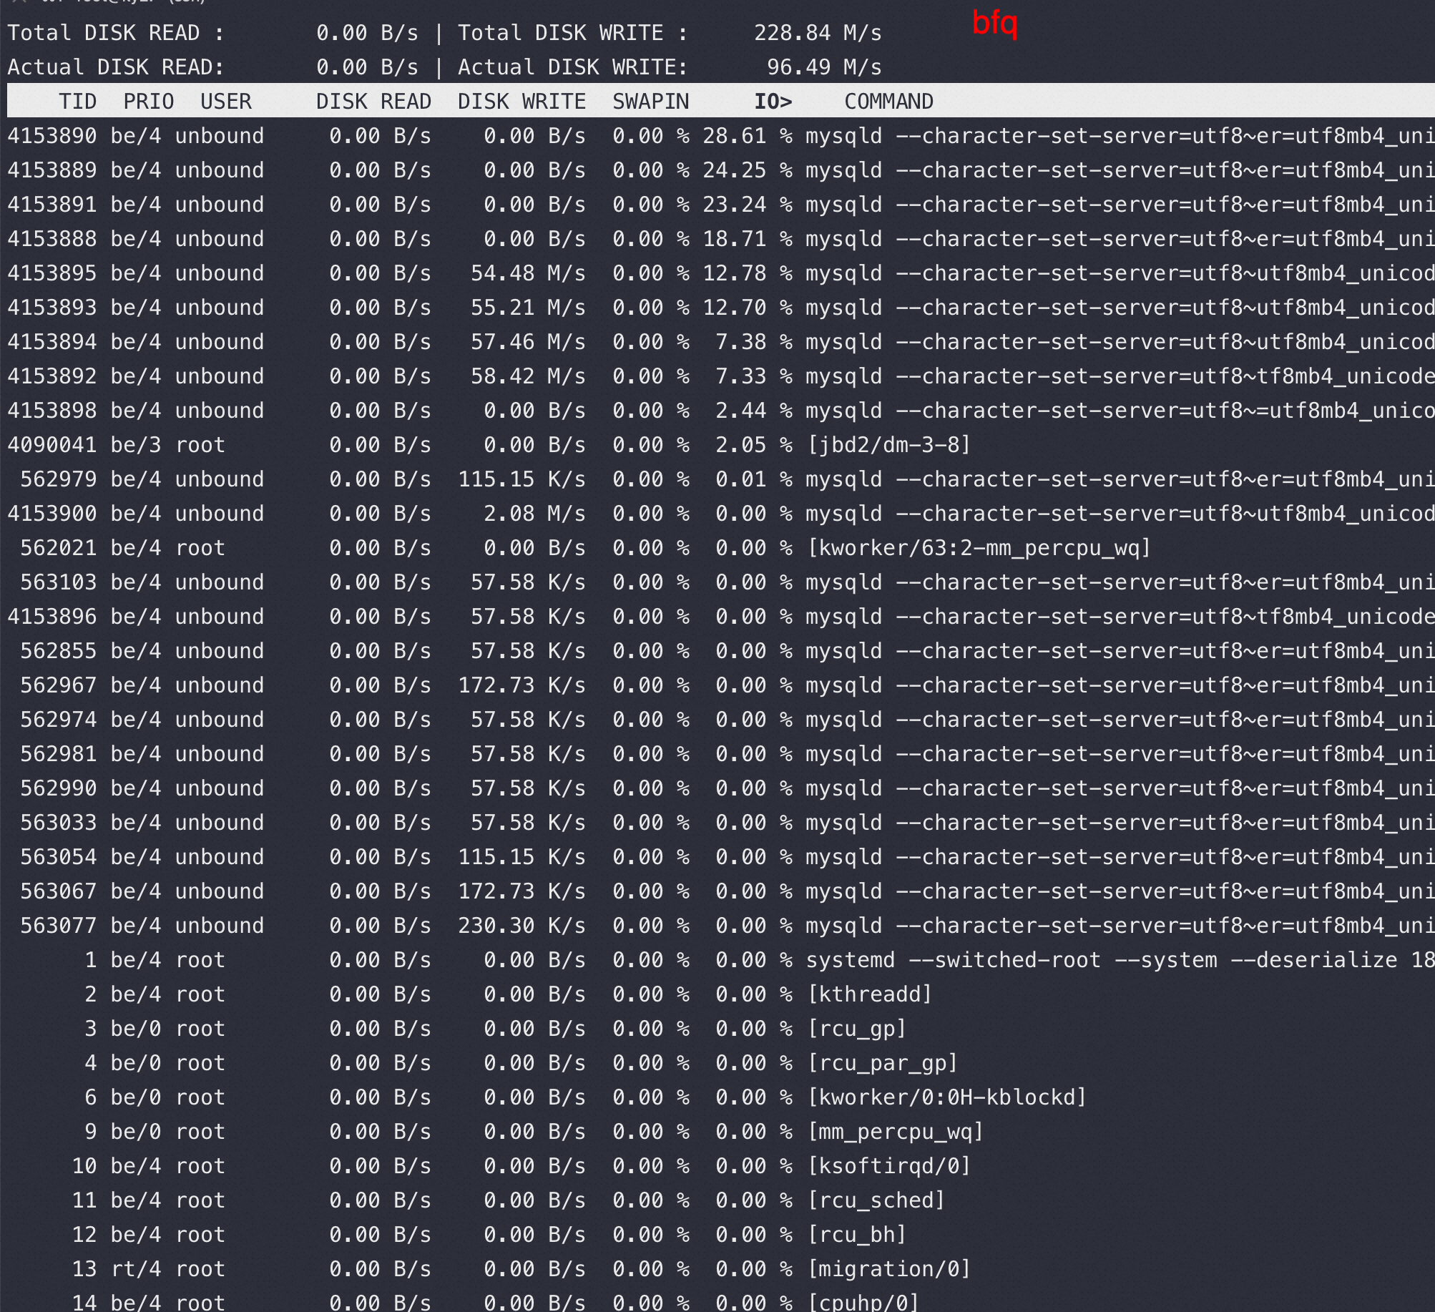Select thread row TID 563054
Image resolution: width=1435 pixels, height=1312 pixels.
pos(721,857)
